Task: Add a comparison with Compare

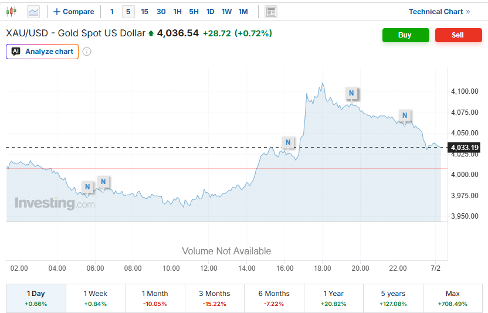Action: (x=74, y=12)
